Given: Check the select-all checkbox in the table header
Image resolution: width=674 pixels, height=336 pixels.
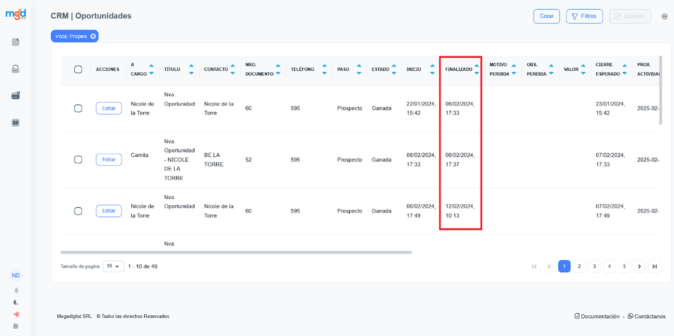Looking at the screenshot, I should point(78,70).
